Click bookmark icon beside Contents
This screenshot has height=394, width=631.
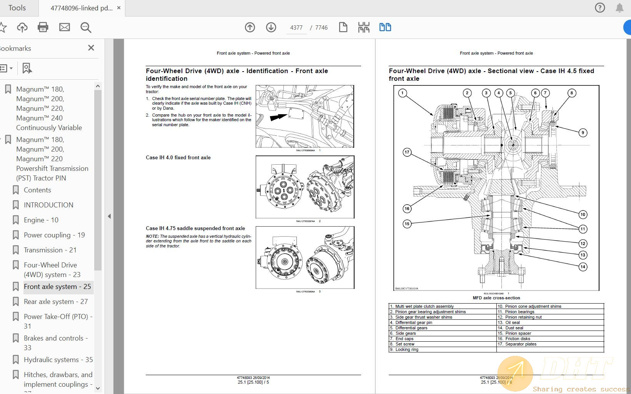pyautogui.click(x=16, y=190)
